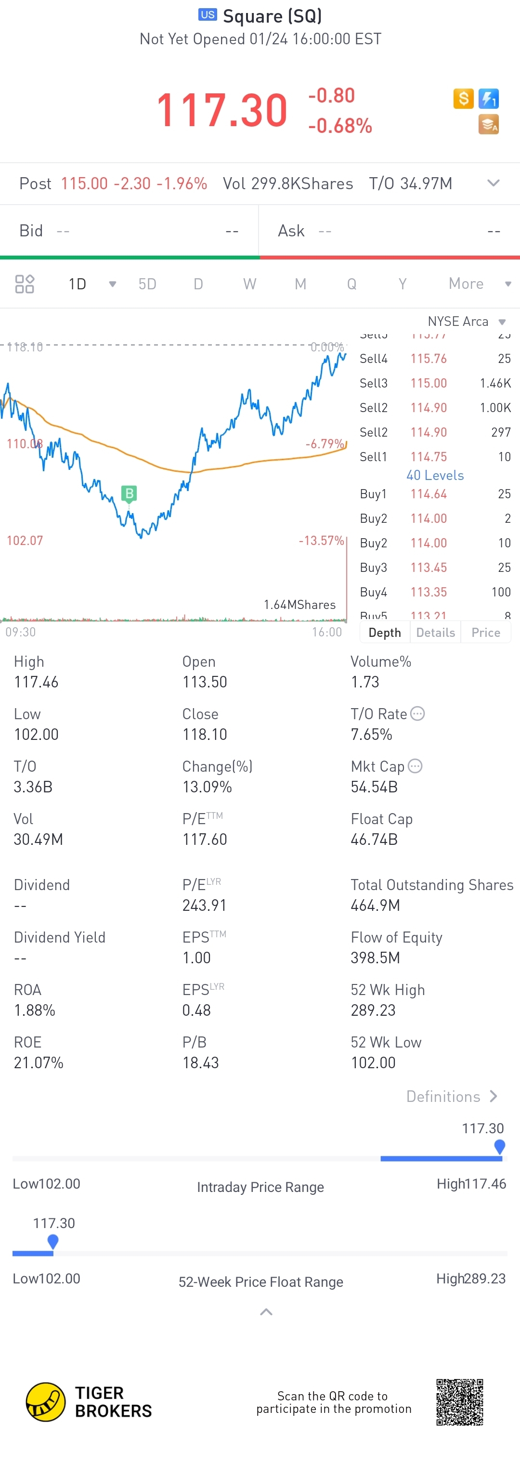The height and width of the screenshot is (1475, 520).
Task: Tap the info icon beside T/O Rate
Action: [x=418, y=713]
